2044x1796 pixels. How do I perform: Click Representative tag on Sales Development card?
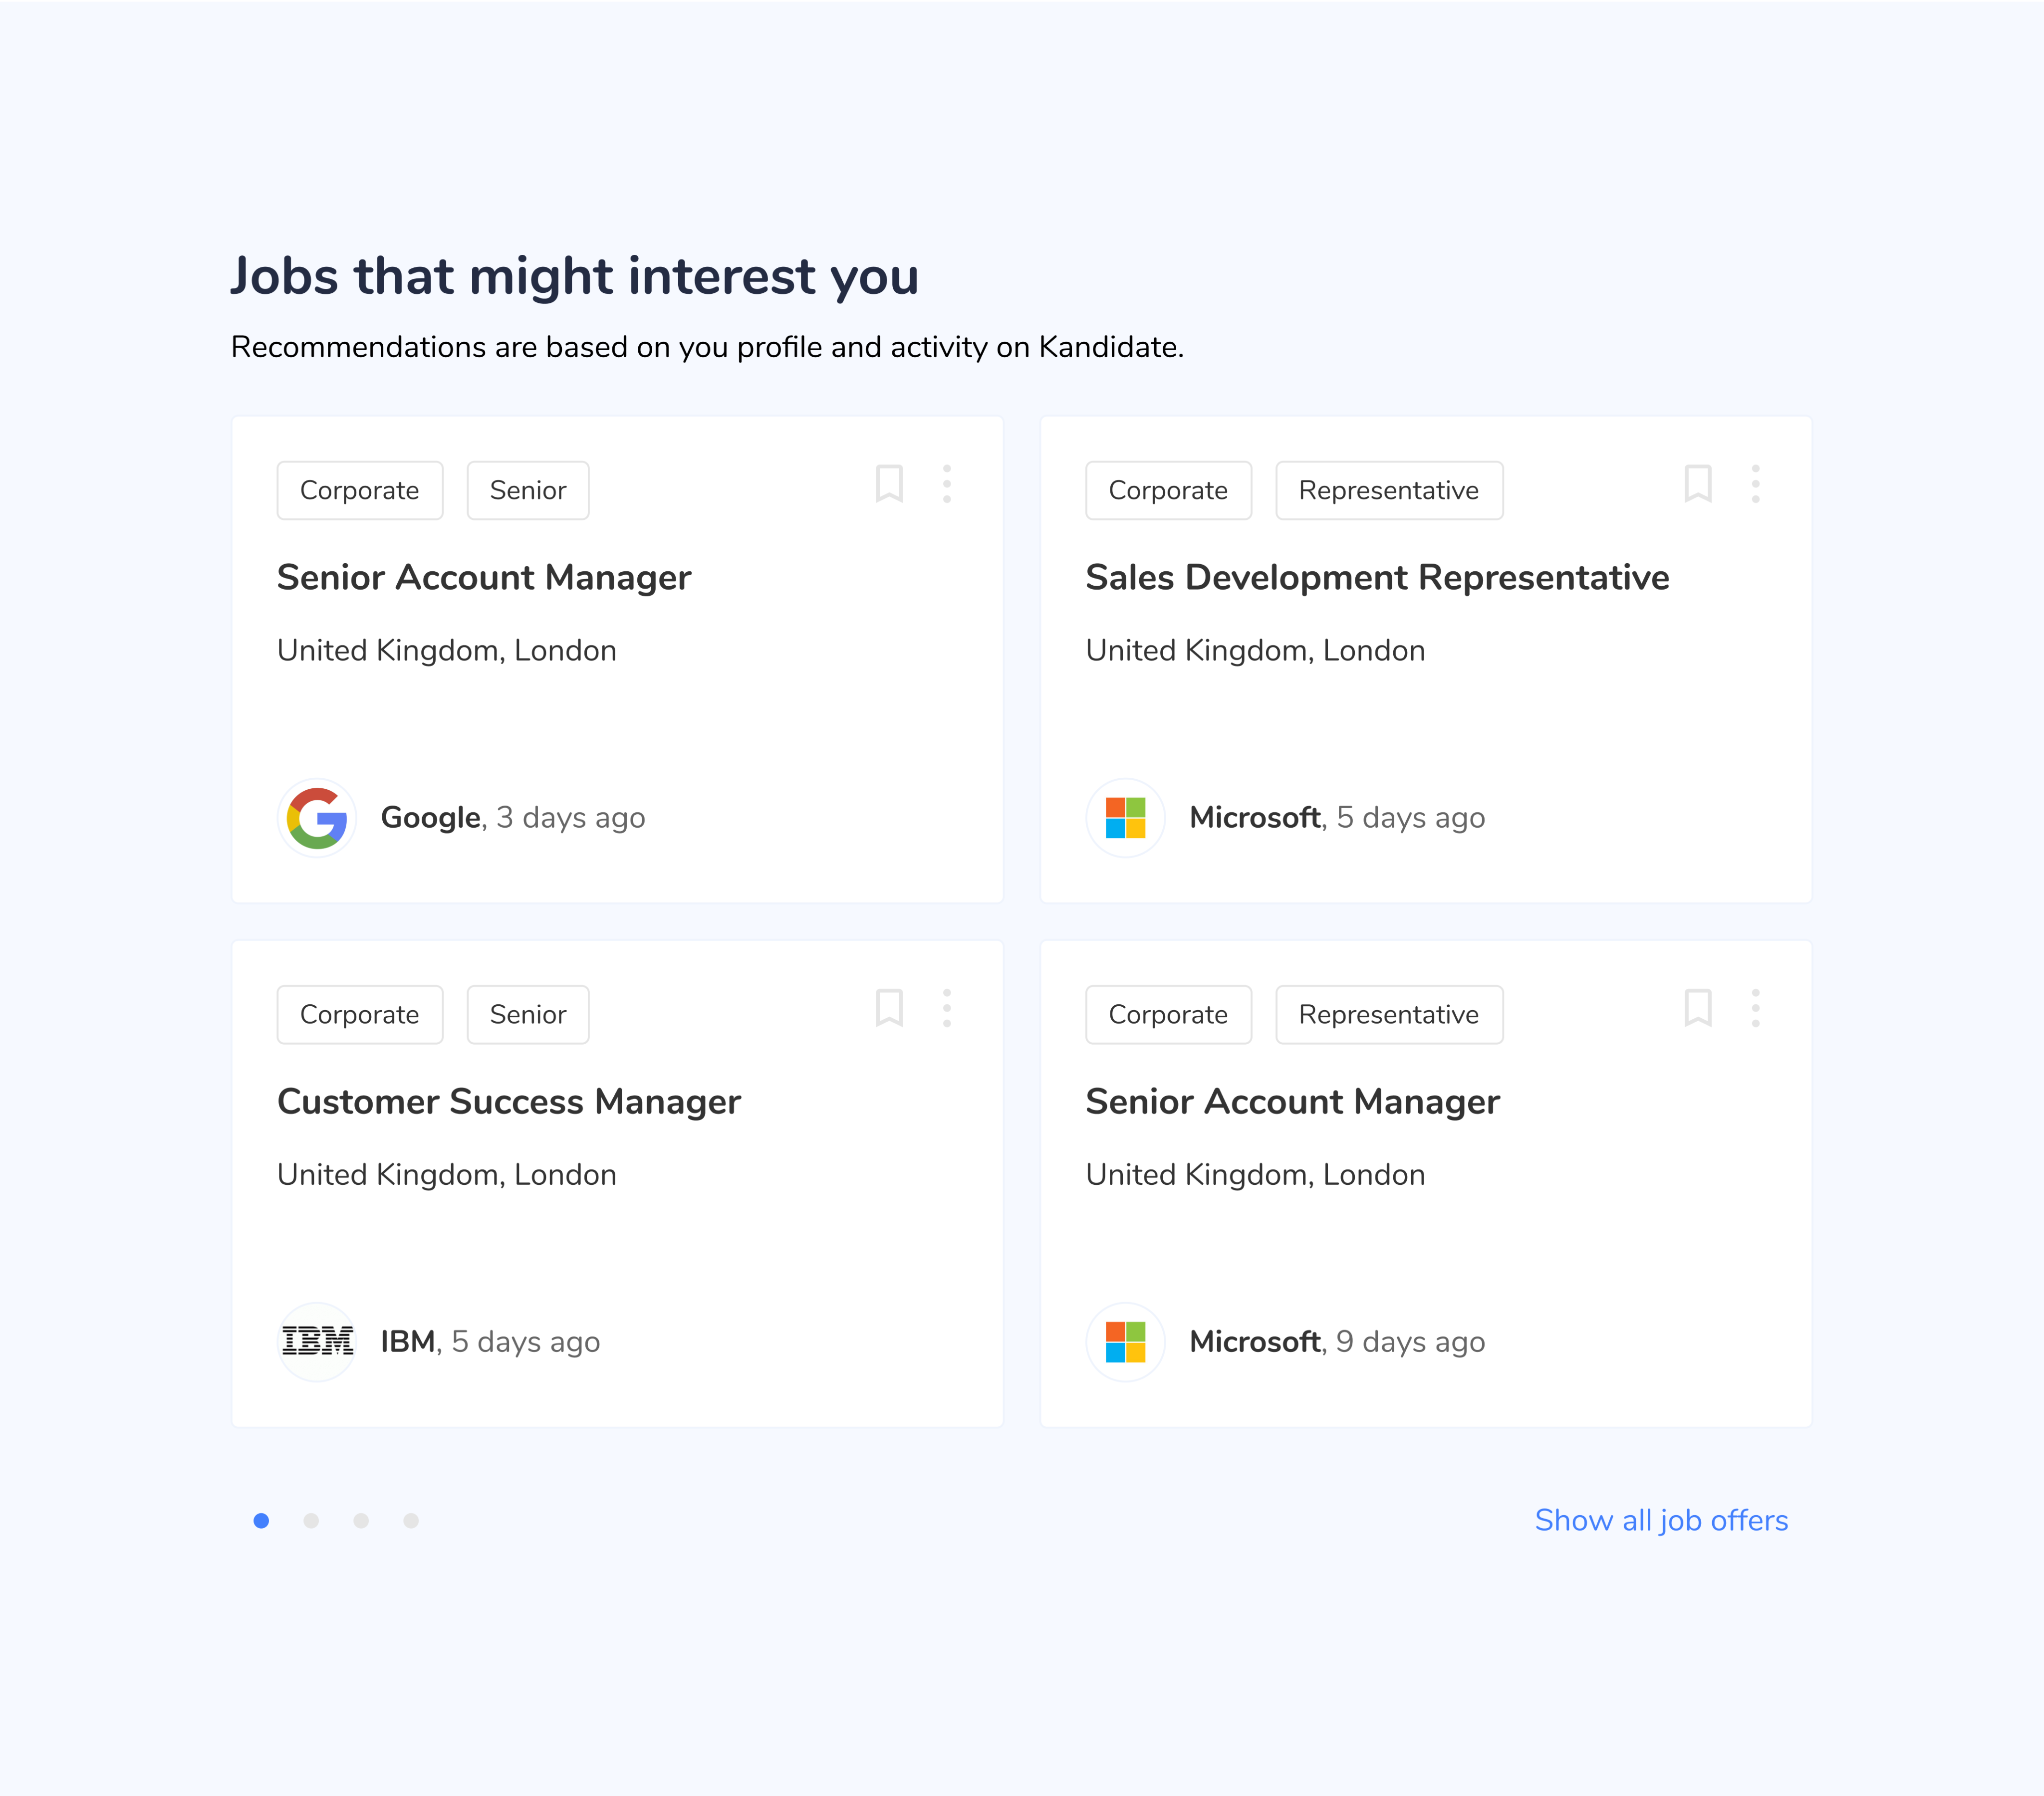tap(1388, 491)
